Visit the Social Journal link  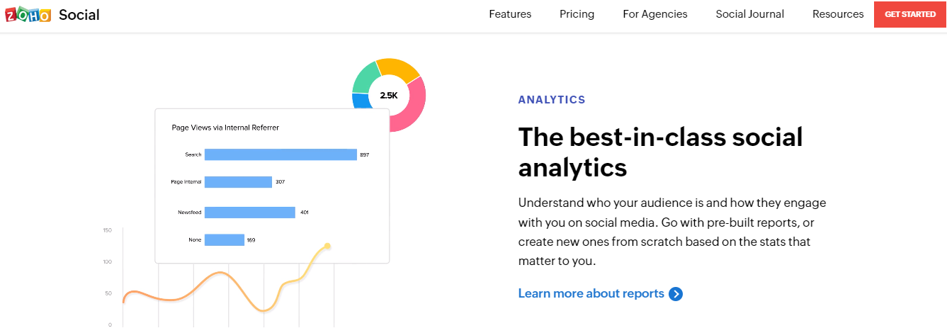click(749, 14)
